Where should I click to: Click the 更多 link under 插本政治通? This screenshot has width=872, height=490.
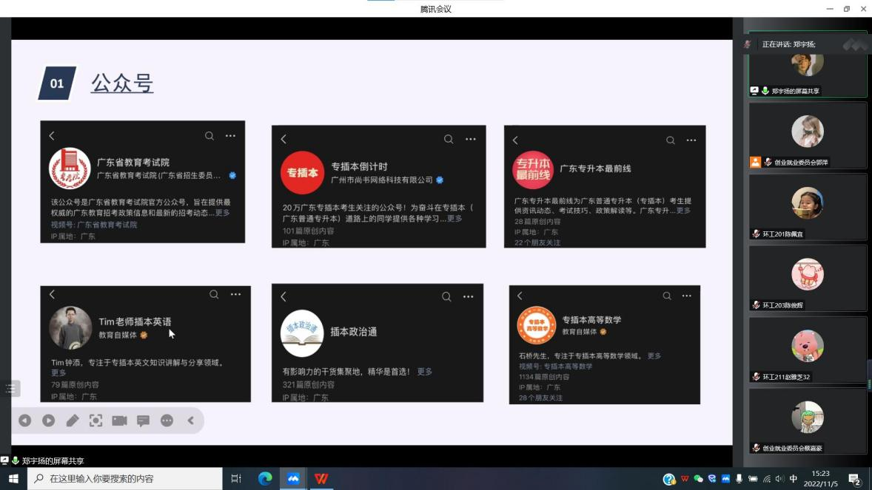pos(424,372)
